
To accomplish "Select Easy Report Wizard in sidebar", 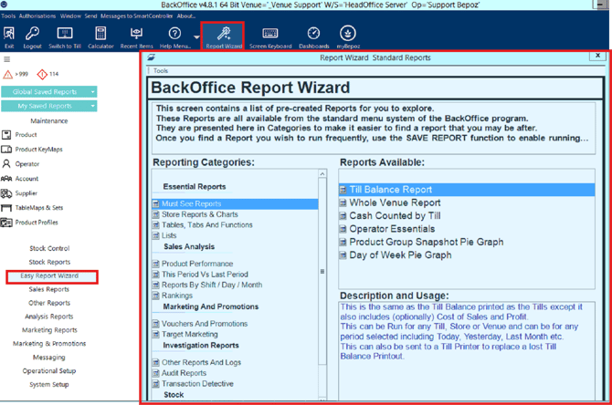I will (x=49, y=275).
